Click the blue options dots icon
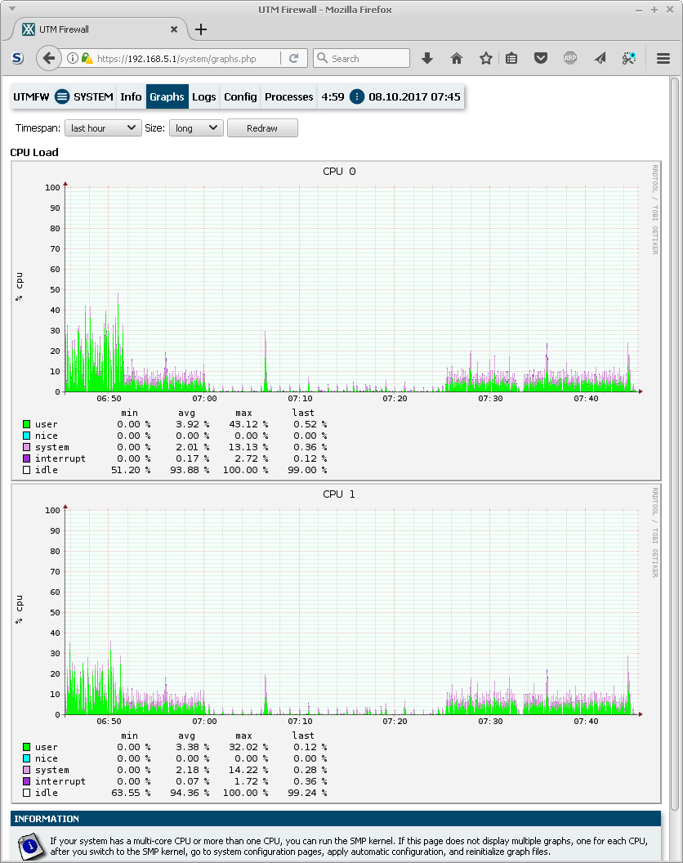 357,97
